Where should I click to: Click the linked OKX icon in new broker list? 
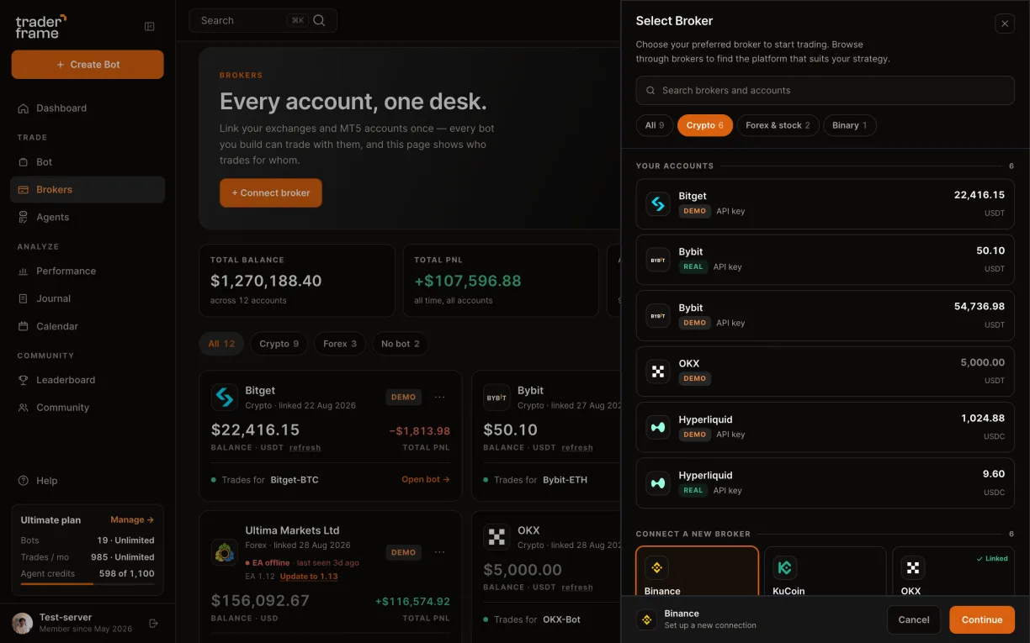click(913, 567)
